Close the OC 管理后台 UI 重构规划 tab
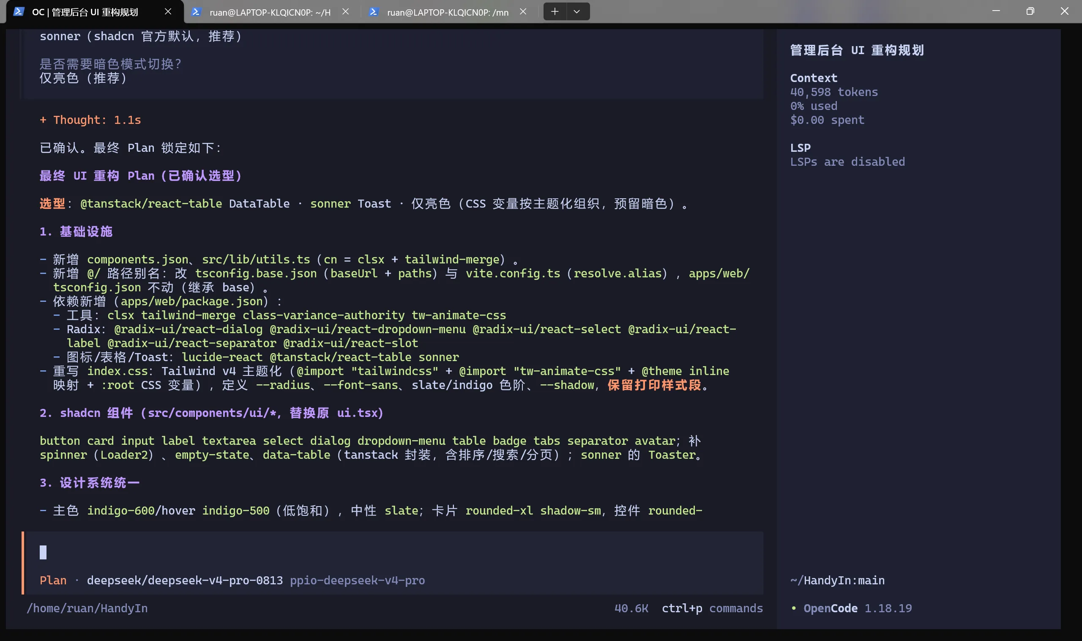Screen dimensions: 1082x641 (x=168, y=12)
